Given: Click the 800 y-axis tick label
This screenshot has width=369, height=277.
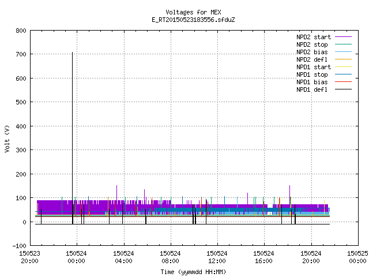Looking at the screenshot, I should (21, 31).
